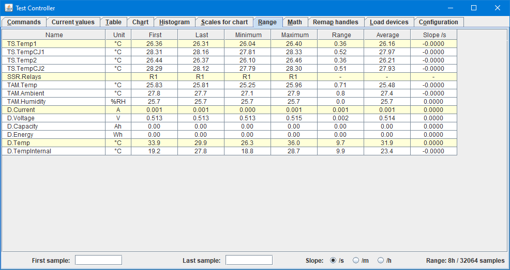Click the First column header
This screenshot has height=270, width=510.
tap(155, 35)
